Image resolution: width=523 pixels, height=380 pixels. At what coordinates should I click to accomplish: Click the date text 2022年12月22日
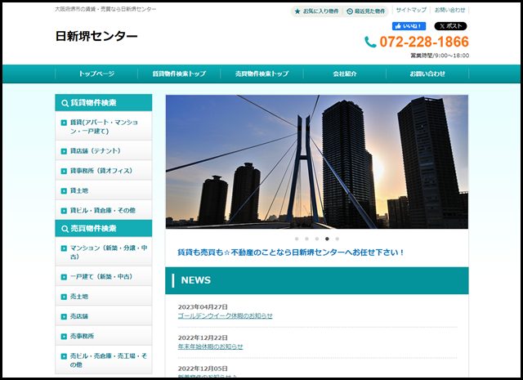click(x=203, y=338)
